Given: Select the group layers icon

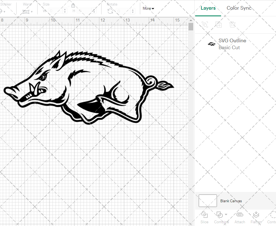Looking at the screenshot, I should pyautogui.click(x=205, y=25).
